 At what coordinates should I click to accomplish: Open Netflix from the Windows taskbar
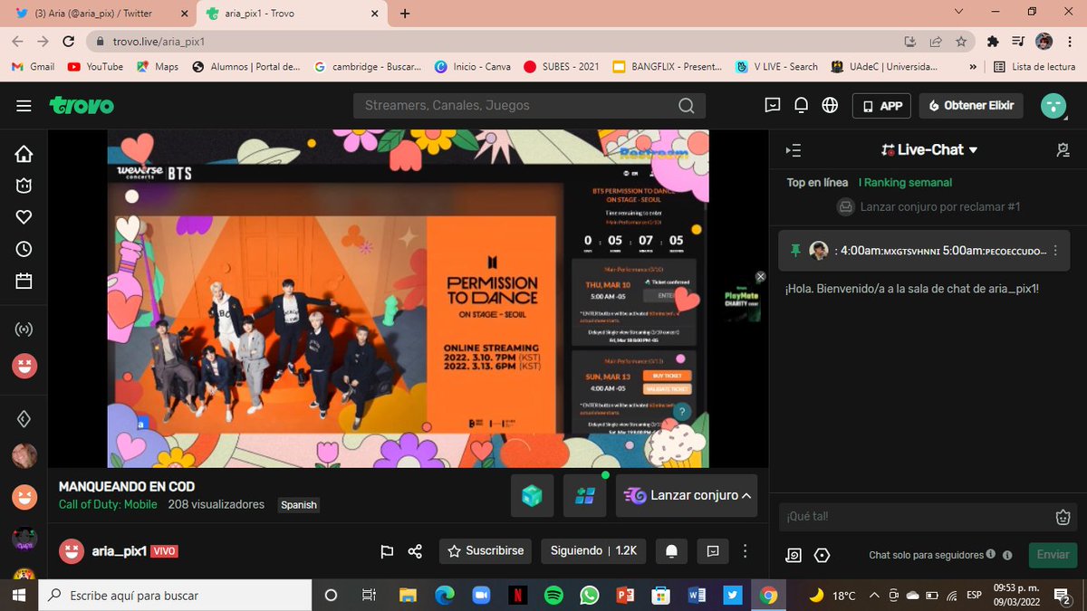coord(517,596)
